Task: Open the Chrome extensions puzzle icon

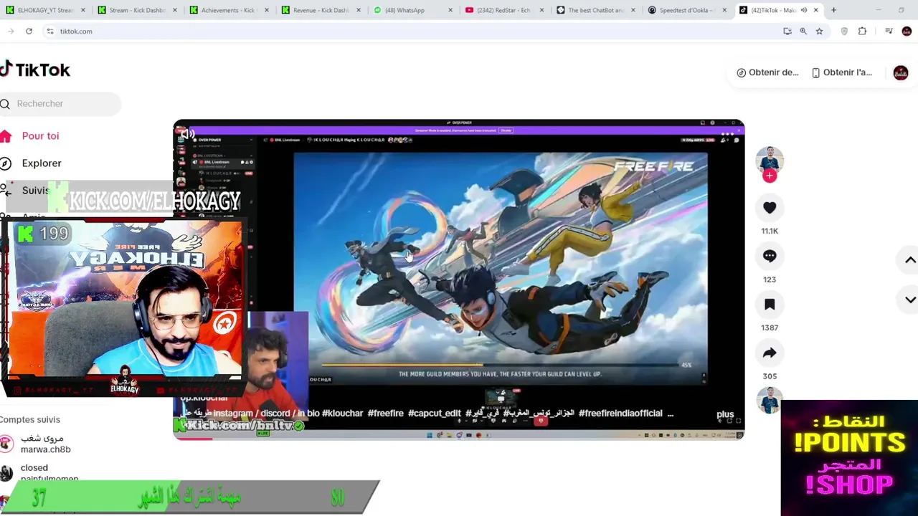Action: click(862, 32)
